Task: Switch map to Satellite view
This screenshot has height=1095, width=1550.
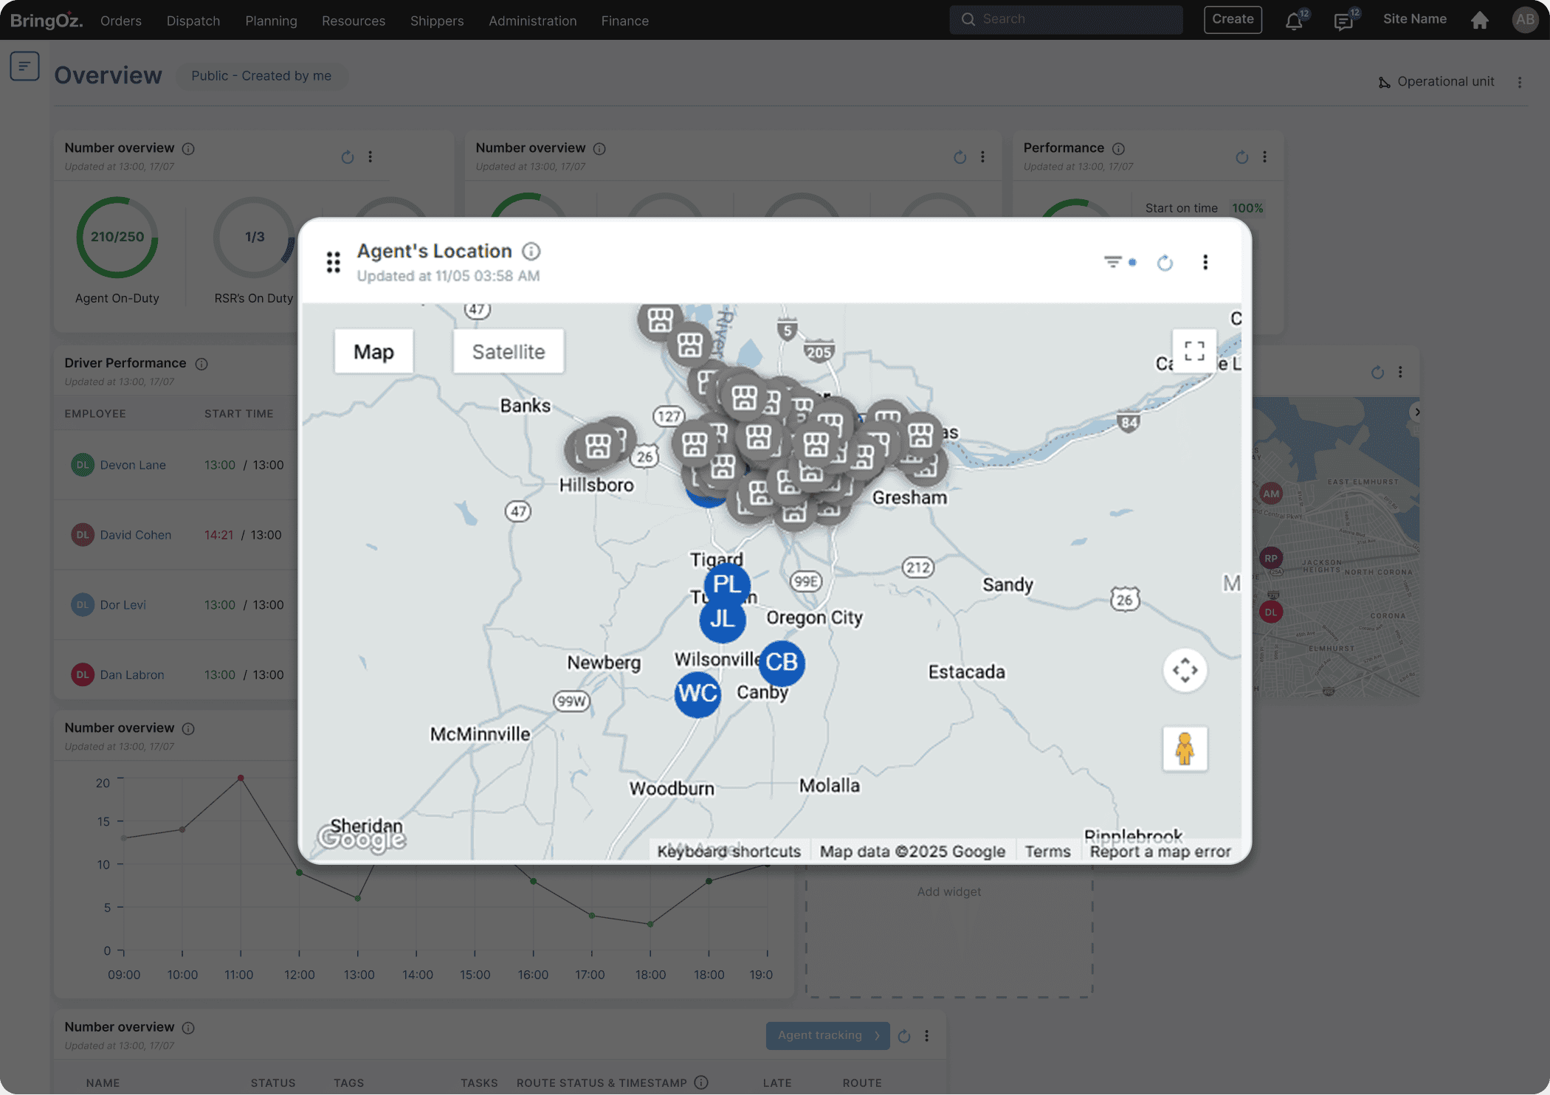Action: (509, 351)
